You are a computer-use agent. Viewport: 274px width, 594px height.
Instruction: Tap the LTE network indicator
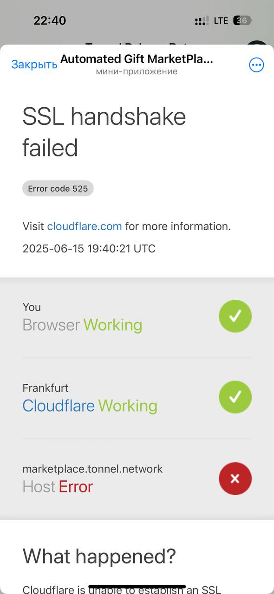click(x=221, y=21)
